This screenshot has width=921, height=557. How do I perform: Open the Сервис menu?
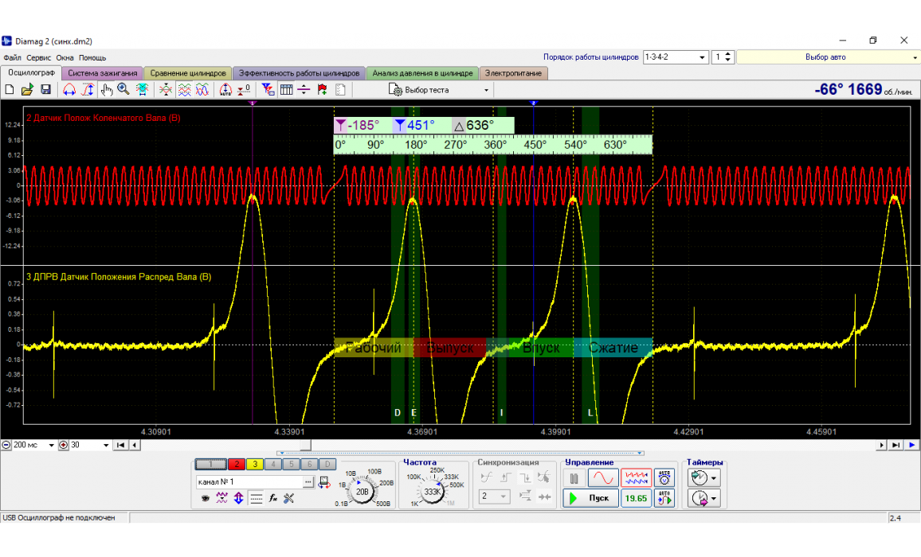click(x=38, y=57)
